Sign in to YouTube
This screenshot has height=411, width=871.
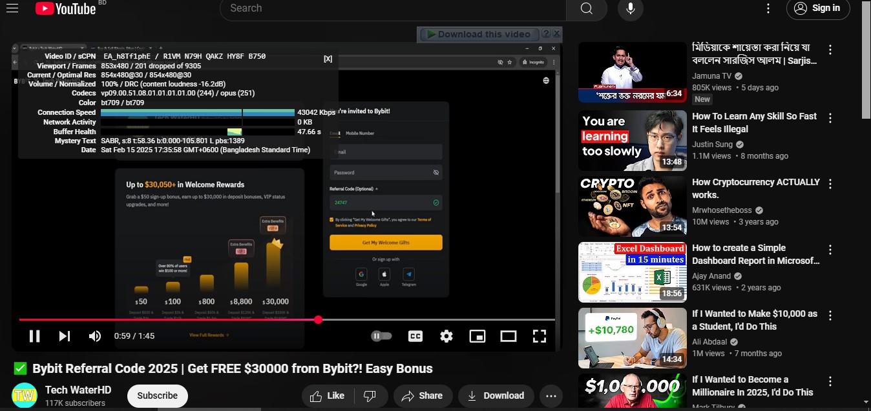tap(817, 8)
